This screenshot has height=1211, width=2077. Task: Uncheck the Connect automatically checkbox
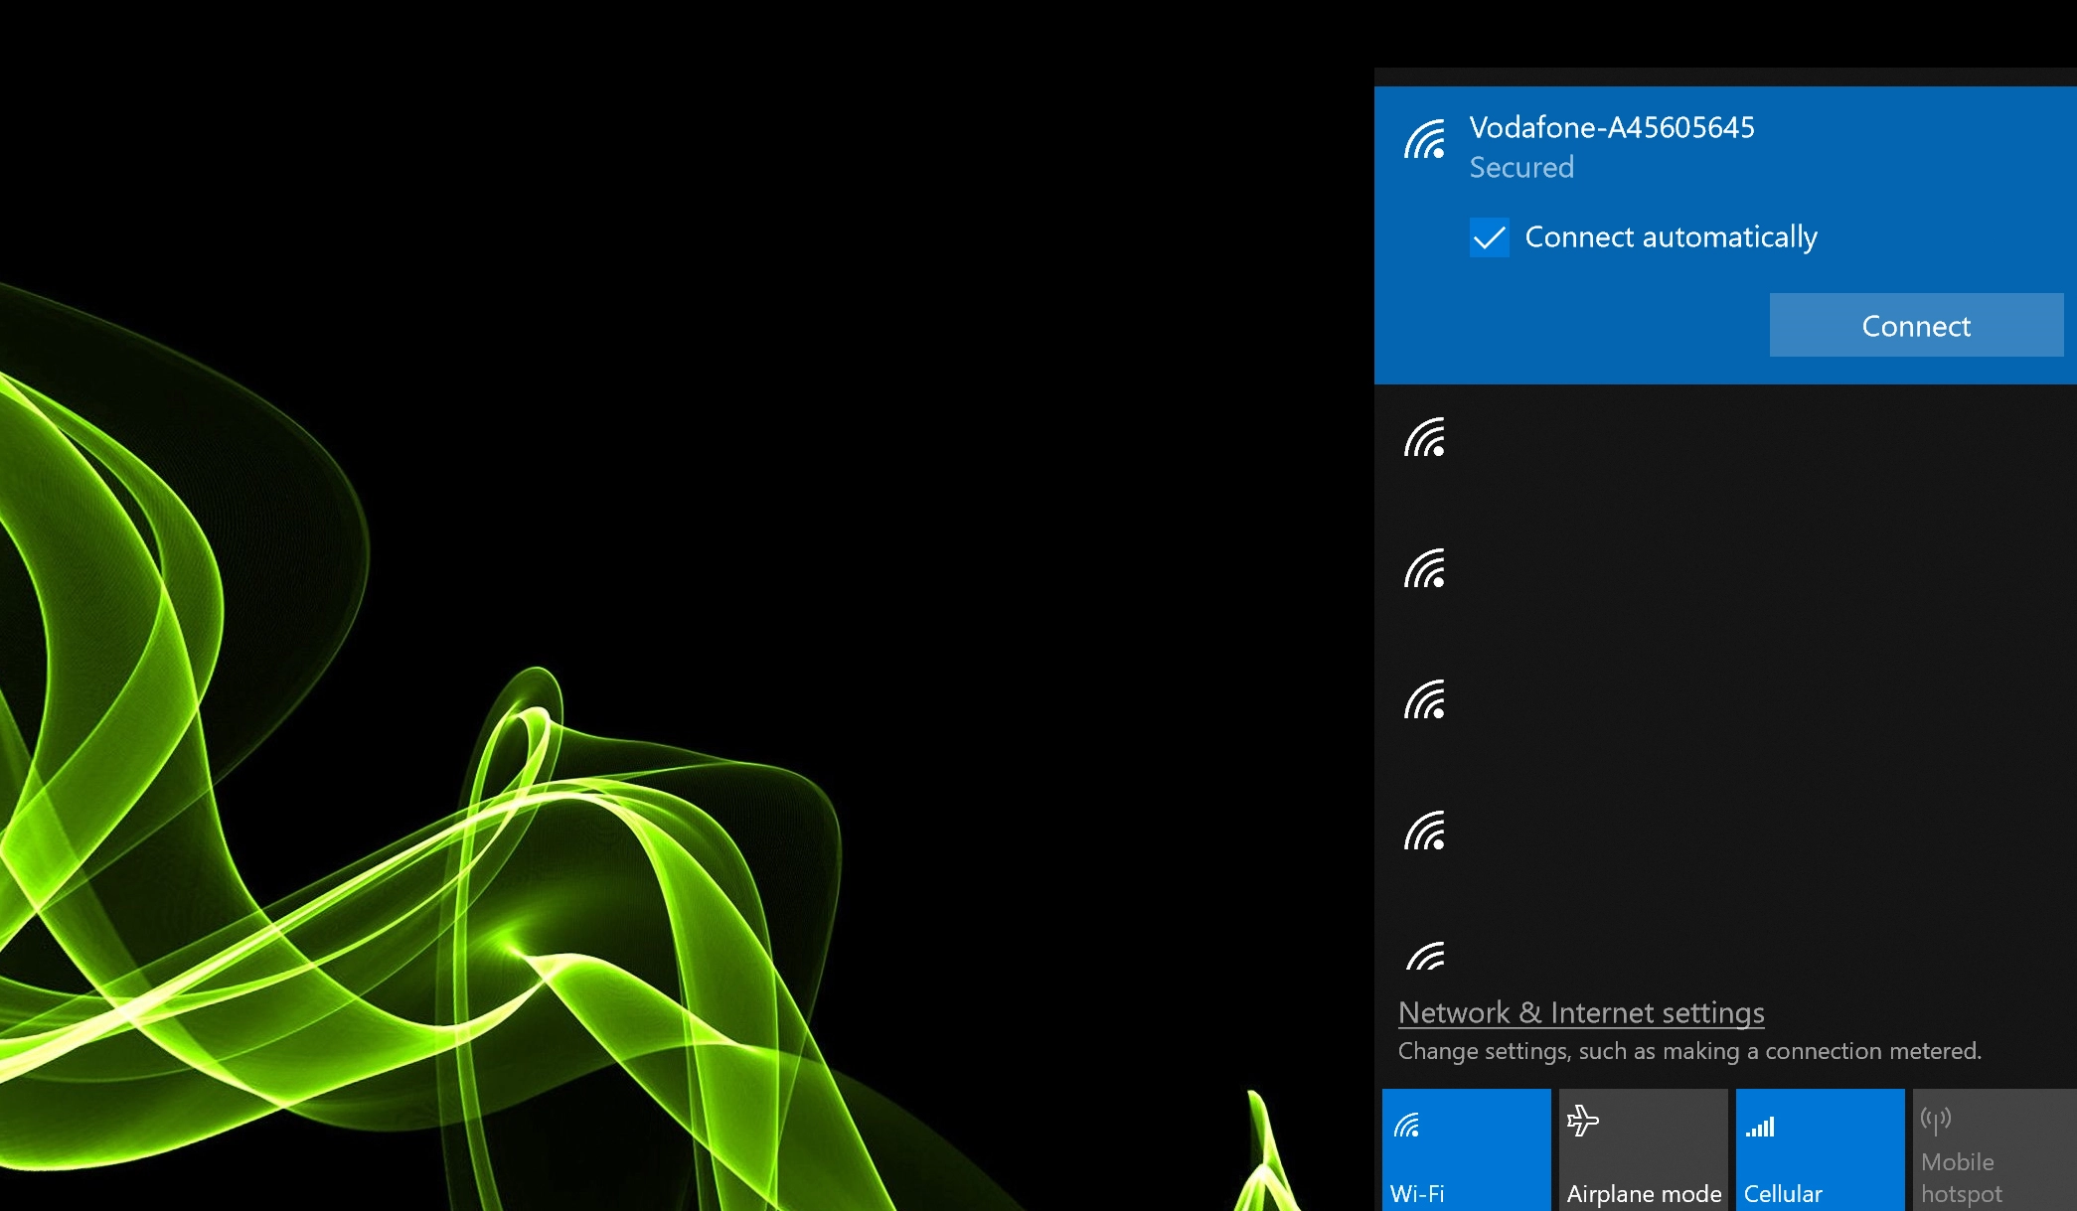[1489, 237]
